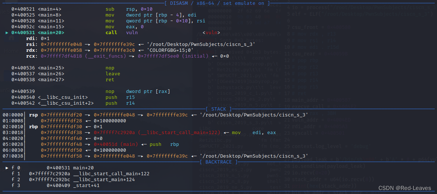Click the rsi value 0x7fffffffe048 in arguments
This screenshot has width=437, height=194.
point(64,44)
